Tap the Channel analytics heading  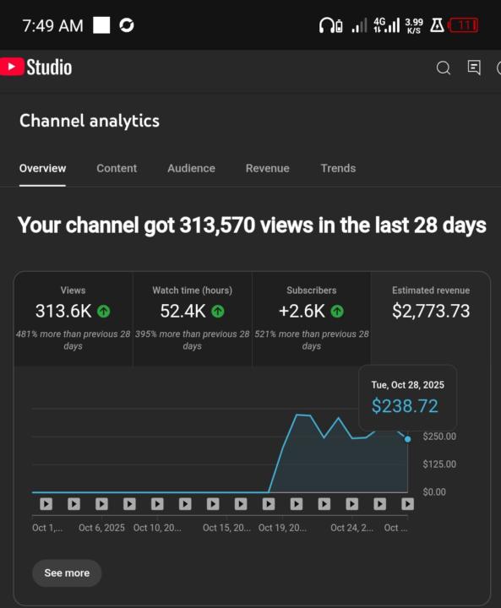click(90, 121)
